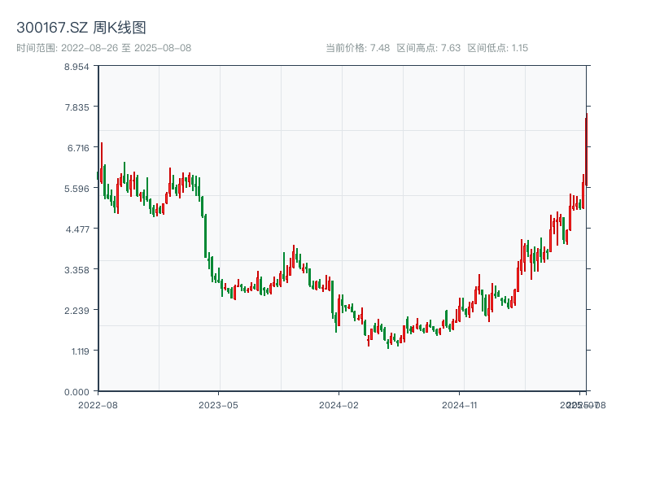This screenshot has height=488, width=651.
Task: Click the 区间高点 7.63 label
Action: tap(429, 48)
